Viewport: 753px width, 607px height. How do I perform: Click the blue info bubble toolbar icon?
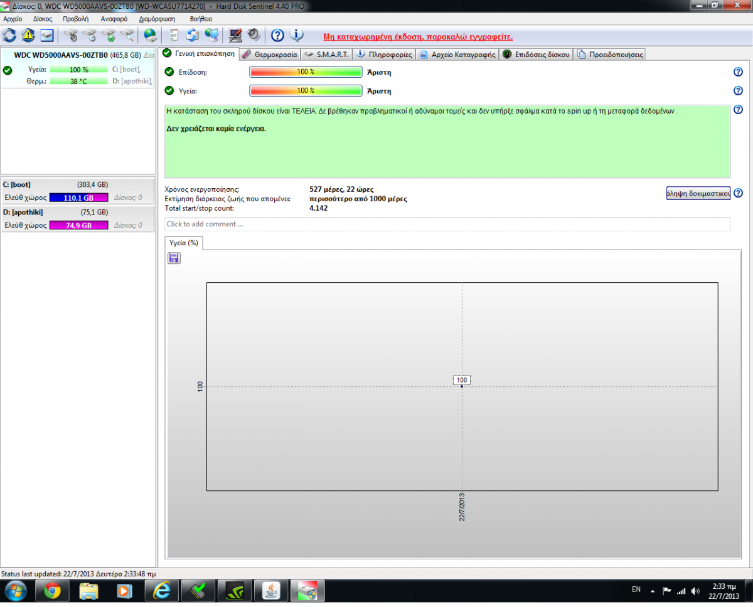coord(297,35)
